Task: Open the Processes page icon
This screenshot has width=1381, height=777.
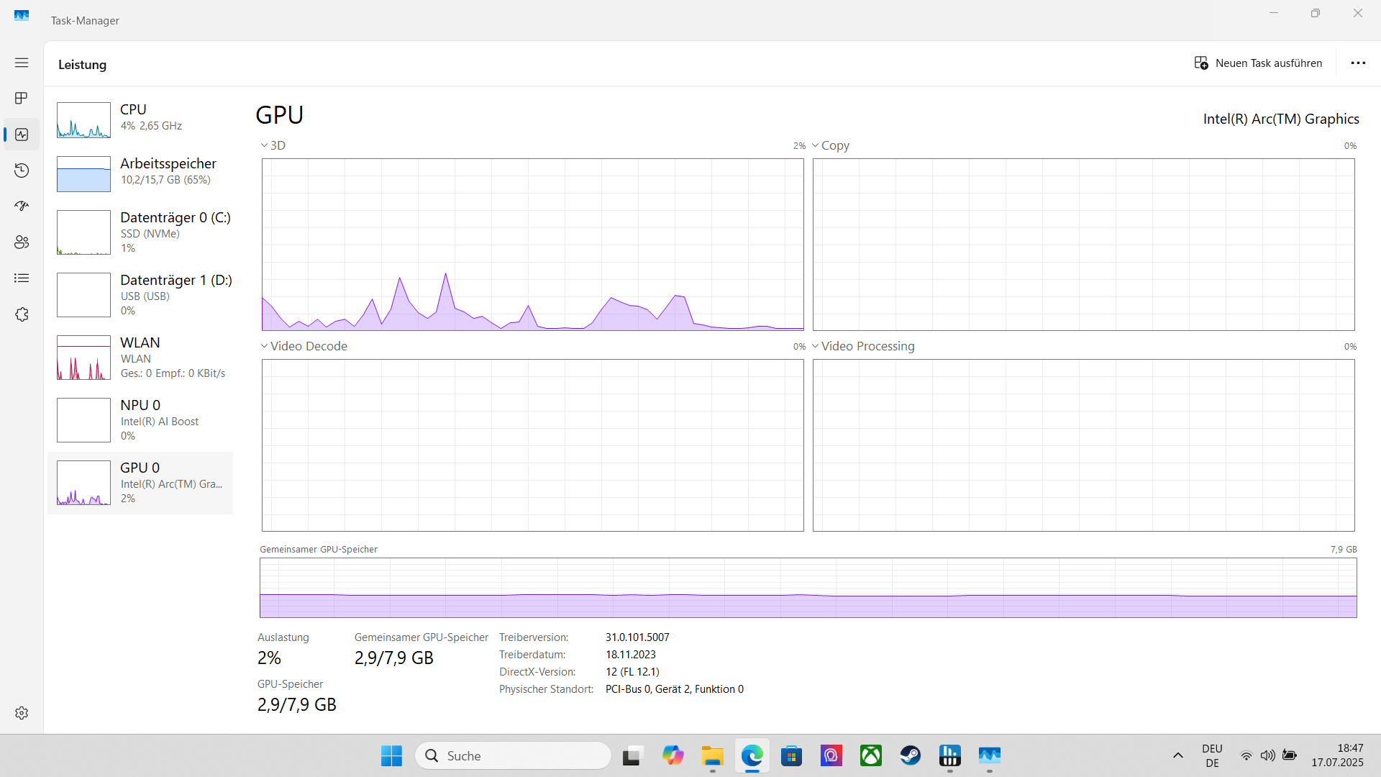Action: point(22,98)
